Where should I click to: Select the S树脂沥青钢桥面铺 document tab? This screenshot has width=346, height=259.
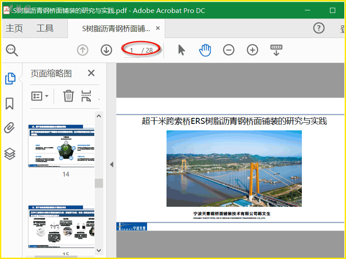click(x=116, y=28)
